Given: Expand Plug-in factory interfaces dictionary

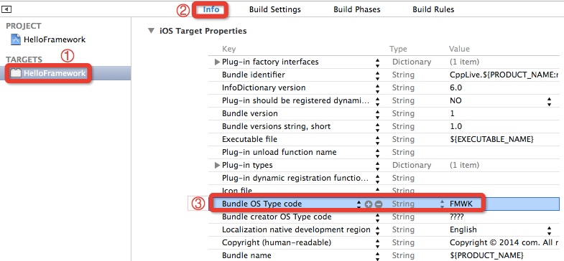Looking at the screenshot, I should pyautogui.click(x=217, y=62).
